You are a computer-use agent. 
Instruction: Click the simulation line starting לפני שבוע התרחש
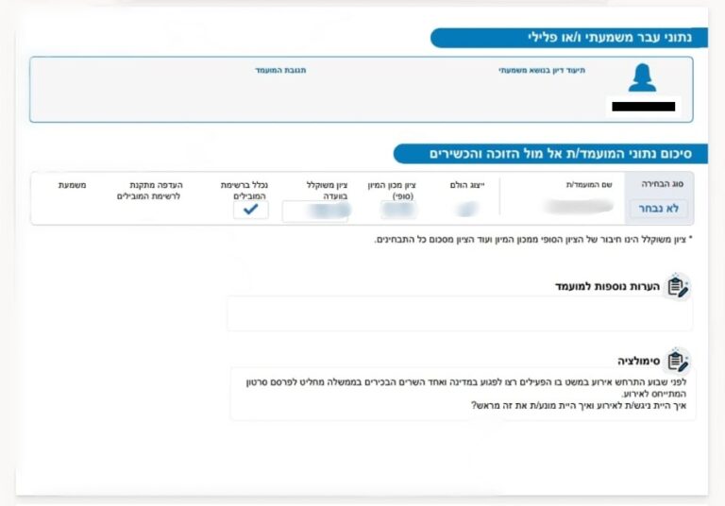(x=466, y=382)
